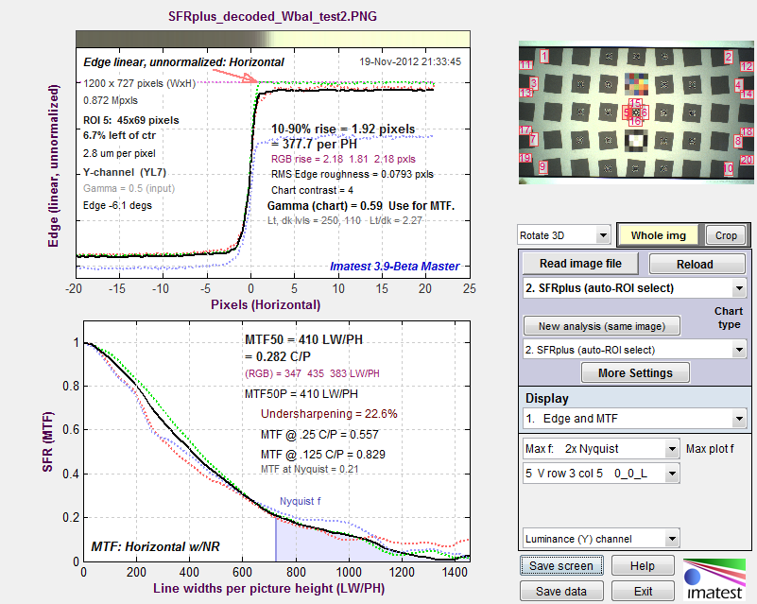
Task: Select ROI marker 1 in the chart thumbnail
Action: [544, 57]
